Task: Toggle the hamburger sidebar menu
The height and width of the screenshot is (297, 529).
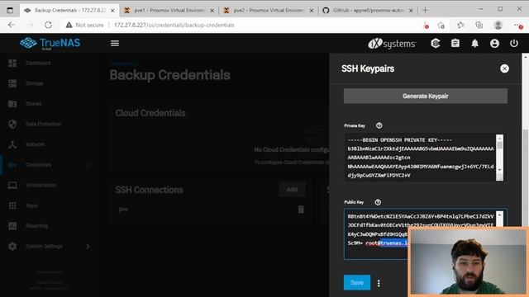Action: [x=115, y=43]
